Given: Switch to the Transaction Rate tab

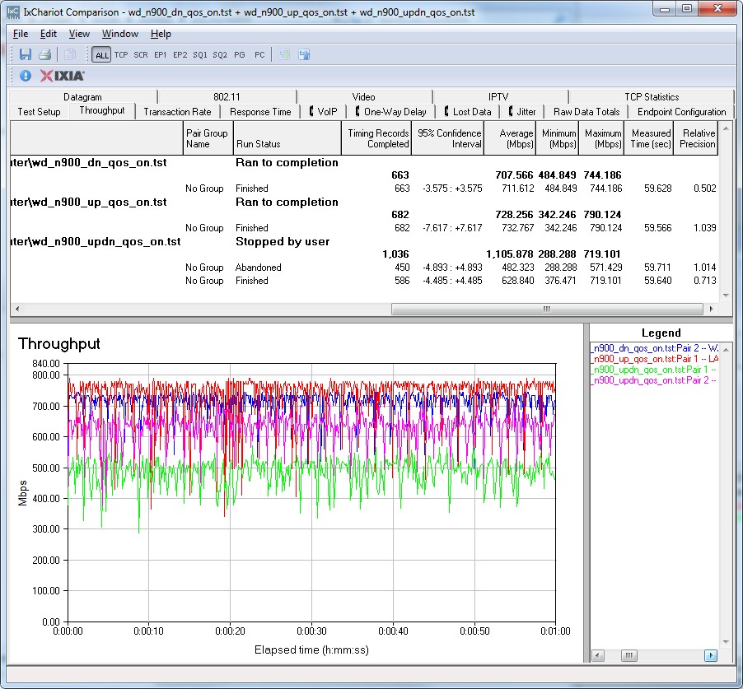Looking at the screenshot, I should coord(177,112).
